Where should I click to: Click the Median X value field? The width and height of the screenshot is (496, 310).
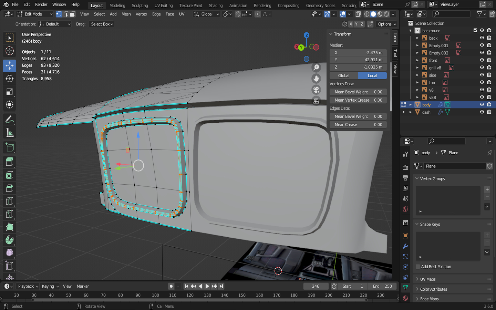[358, 53]
